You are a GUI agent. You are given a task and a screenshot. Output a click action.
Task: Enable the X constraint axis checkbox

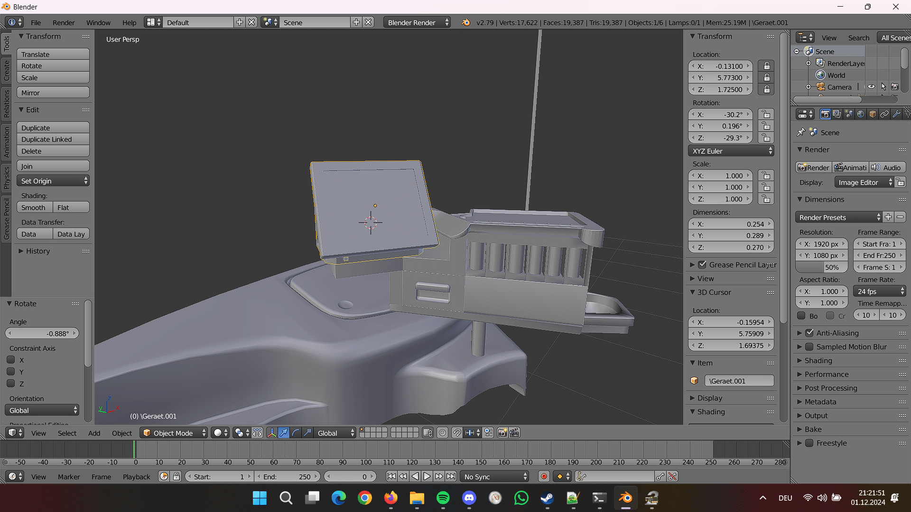point(11,360)
